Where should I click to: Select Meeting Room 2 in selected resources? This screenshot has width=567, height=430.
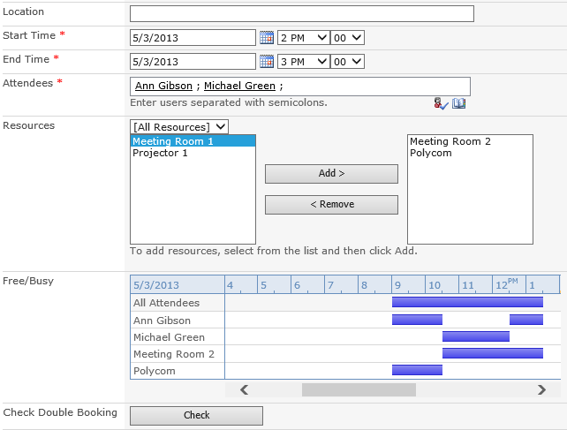pyautogui.click(x=450, y=141)
